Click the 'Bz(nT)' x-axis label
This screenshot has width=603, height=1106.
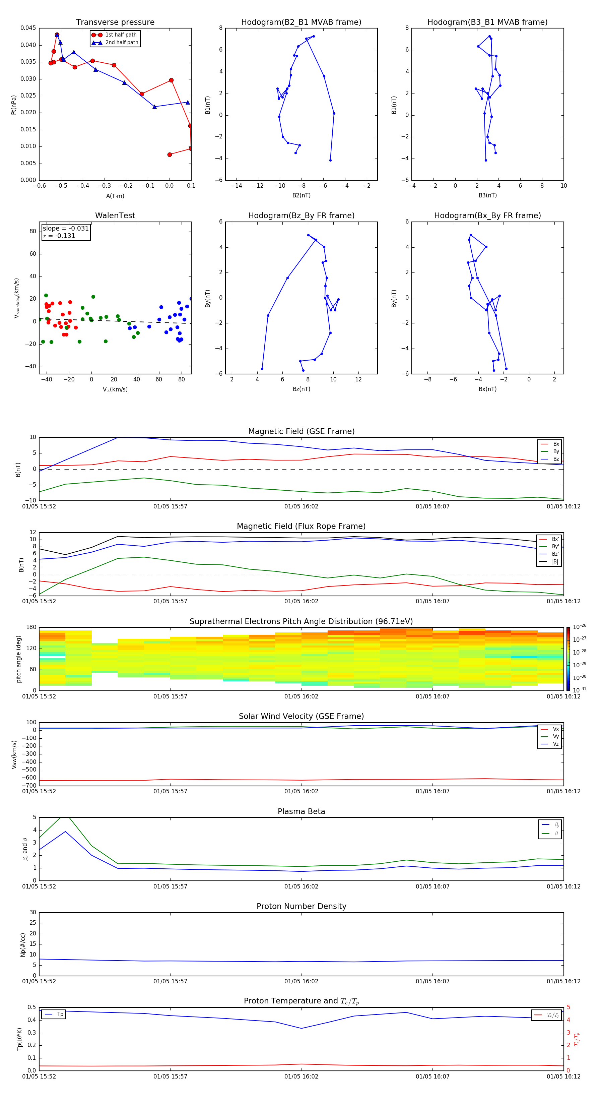click(301, 389)
